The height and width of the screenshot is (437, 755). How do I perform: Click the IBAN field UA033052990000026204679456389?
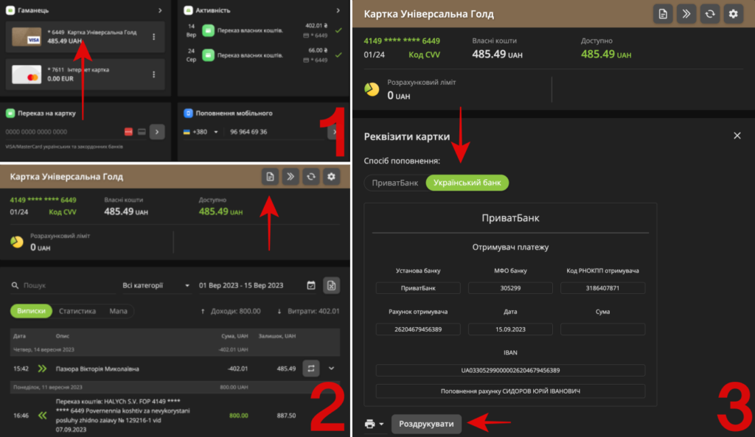coord(510,371)
